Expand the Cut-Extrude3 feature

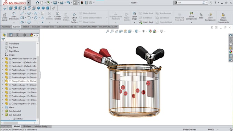[x=2, y=111]
